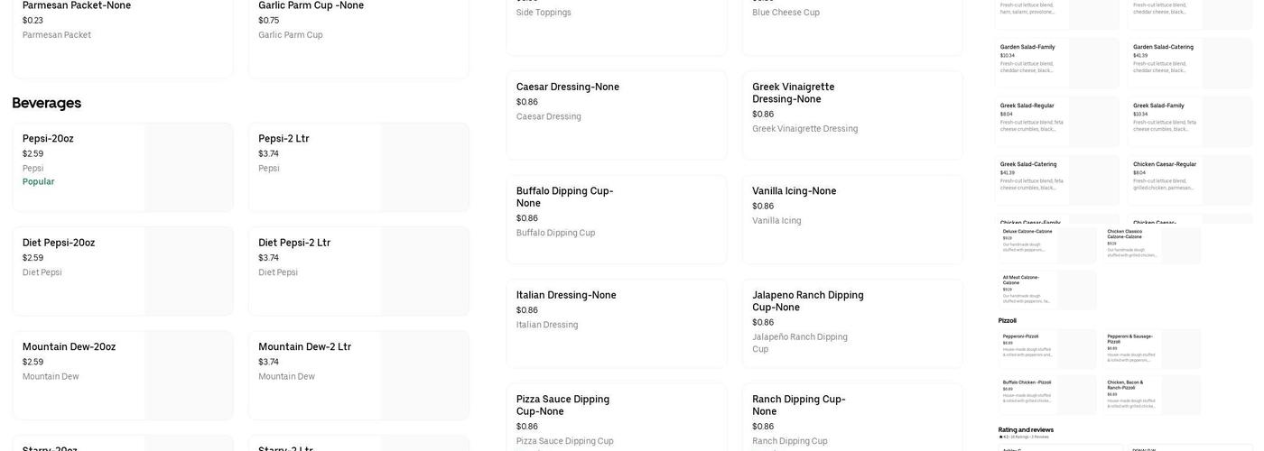1264x451 pixels.
Task: Open Diet Pepsi-2 Ltr item
Action: tap(358, 271)
